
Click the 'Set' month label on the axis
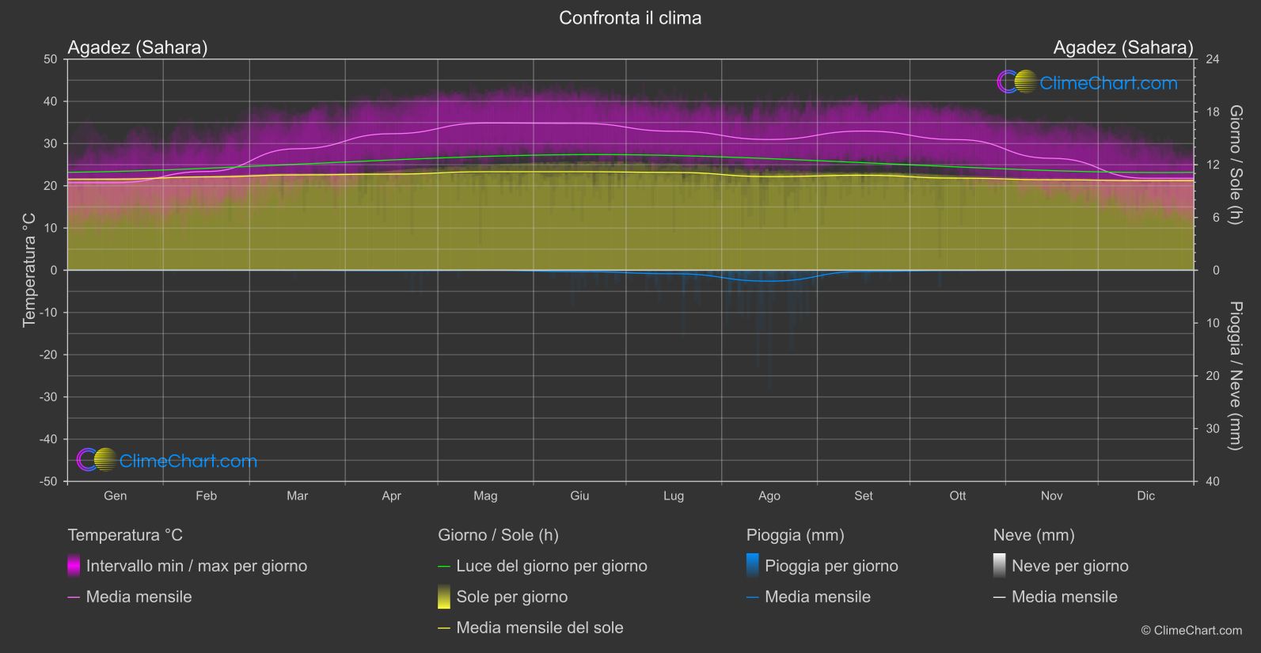864,495
